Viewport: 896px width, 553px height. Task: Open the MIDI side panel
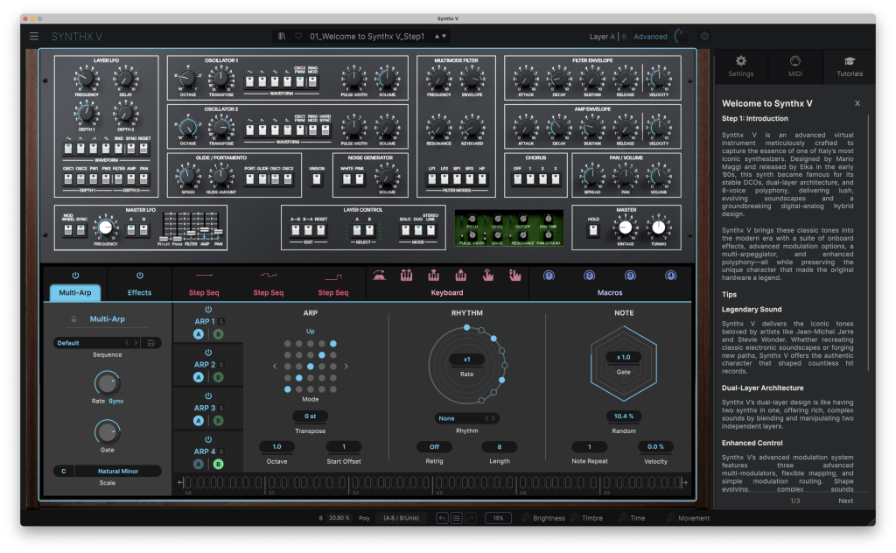[x=794, y=66]
